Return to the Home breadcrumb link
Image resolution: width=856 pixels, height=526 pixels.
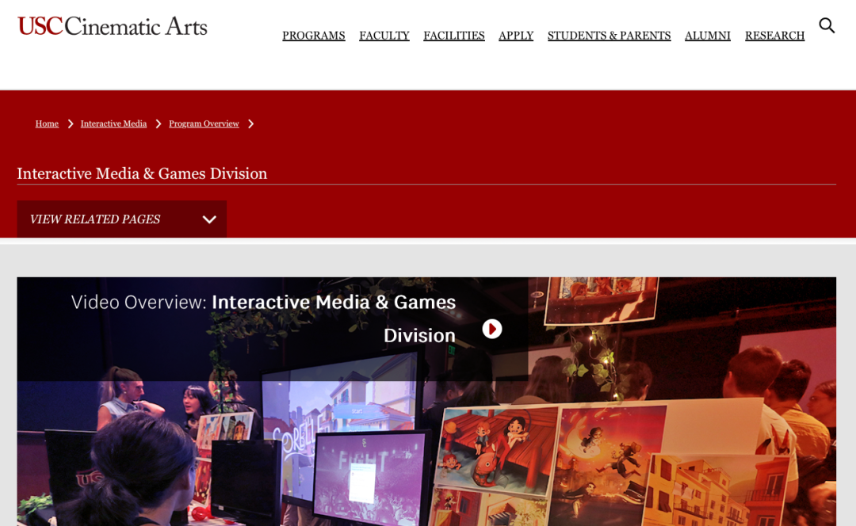[47, 124]
